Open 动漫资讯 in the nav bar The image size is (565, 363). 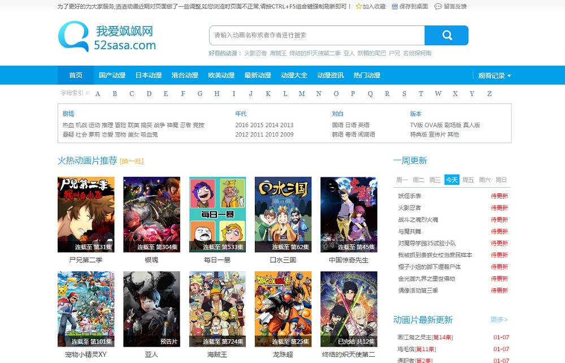coord(331,75)
